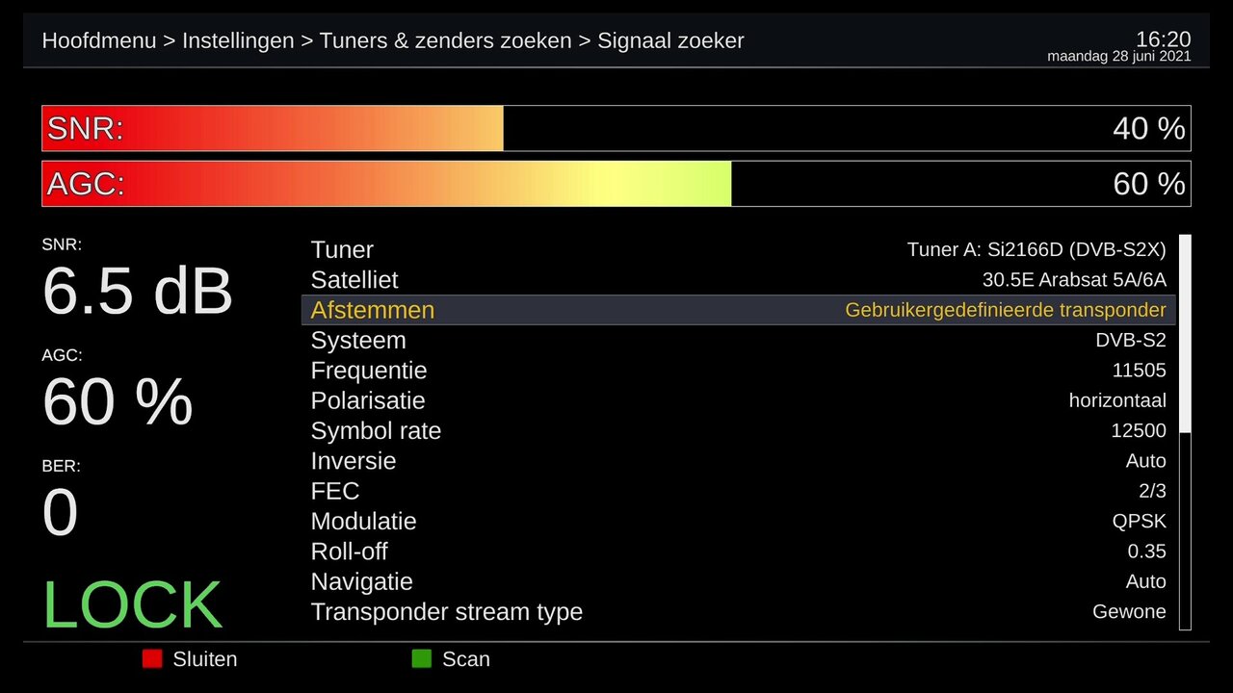Change the Satelliet 30.5E Arabsat value
This screenshot has width=1233, height=693.
pyautogui.click(x=1073, y=280)
